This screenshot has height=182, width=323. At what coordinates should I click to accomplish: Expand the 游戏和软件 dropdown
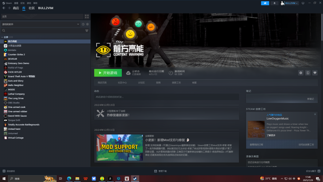point(41,24)
